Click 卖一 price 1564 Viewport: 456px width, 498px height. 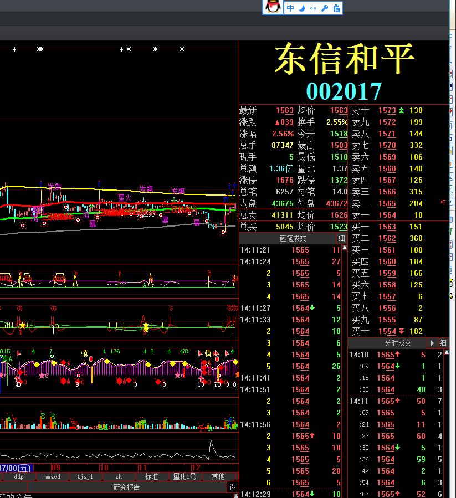(x=387, y=215)
